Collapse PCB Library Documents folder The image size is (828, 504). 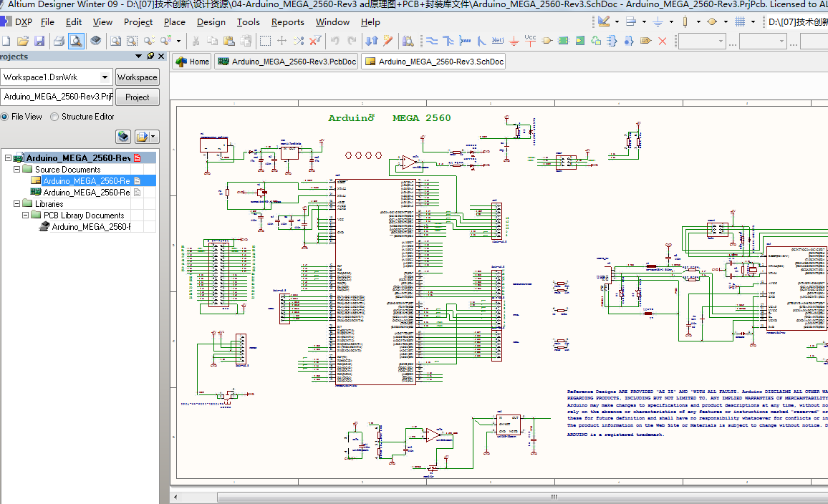pos(25,215)
